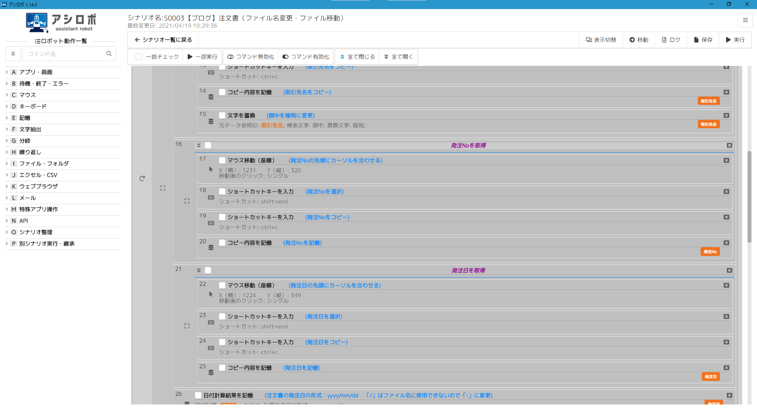Click mouse cursor icon of step 17
This screenshot has height=410, width=757.
pyautogui.click(x=211, y=169)
